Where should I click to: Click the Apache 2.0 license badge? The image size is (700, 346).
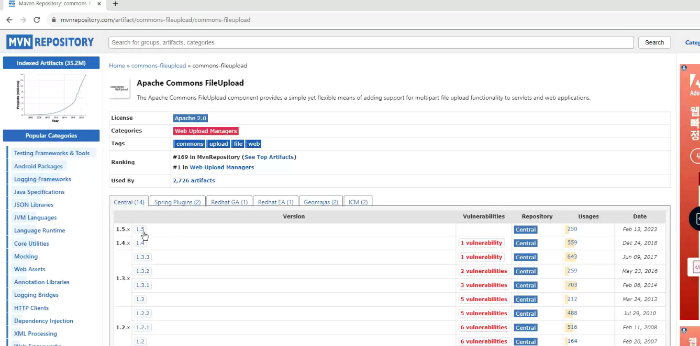(x=191, y=119)
